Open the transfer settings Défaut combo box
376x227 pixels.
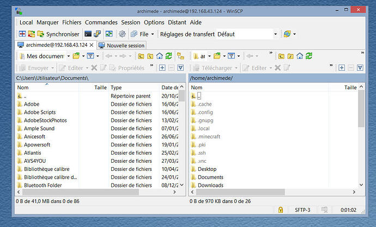247,34
